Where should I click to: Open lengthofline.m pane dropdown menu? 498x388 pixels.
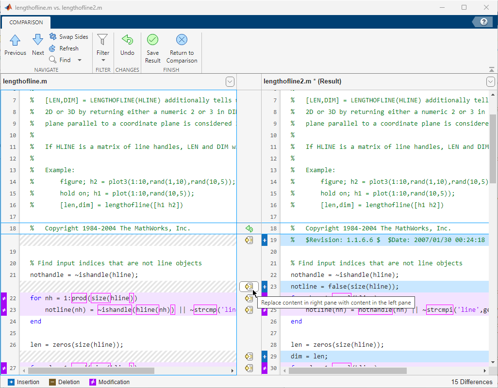(x=230, y=81)
